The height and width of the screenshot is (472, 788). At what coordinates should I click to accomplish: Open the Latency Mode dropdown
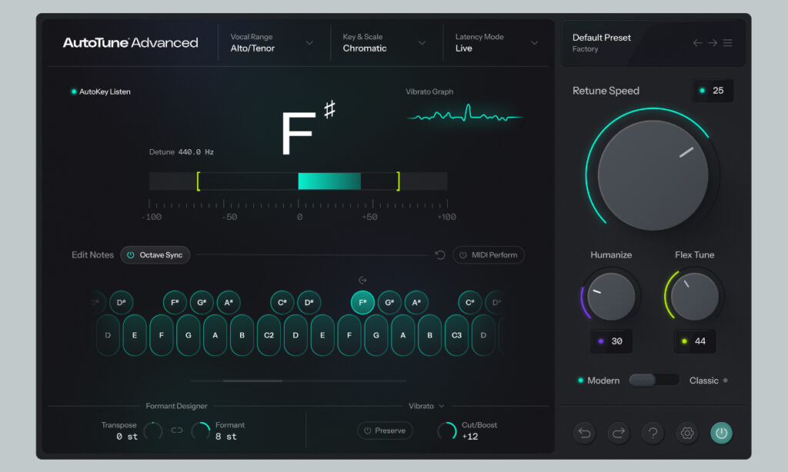point(496,43)
